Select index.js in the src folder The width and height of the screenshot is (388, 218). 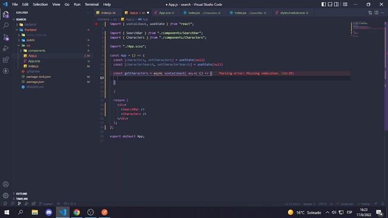pyautogui.click(x=33, y=66)
